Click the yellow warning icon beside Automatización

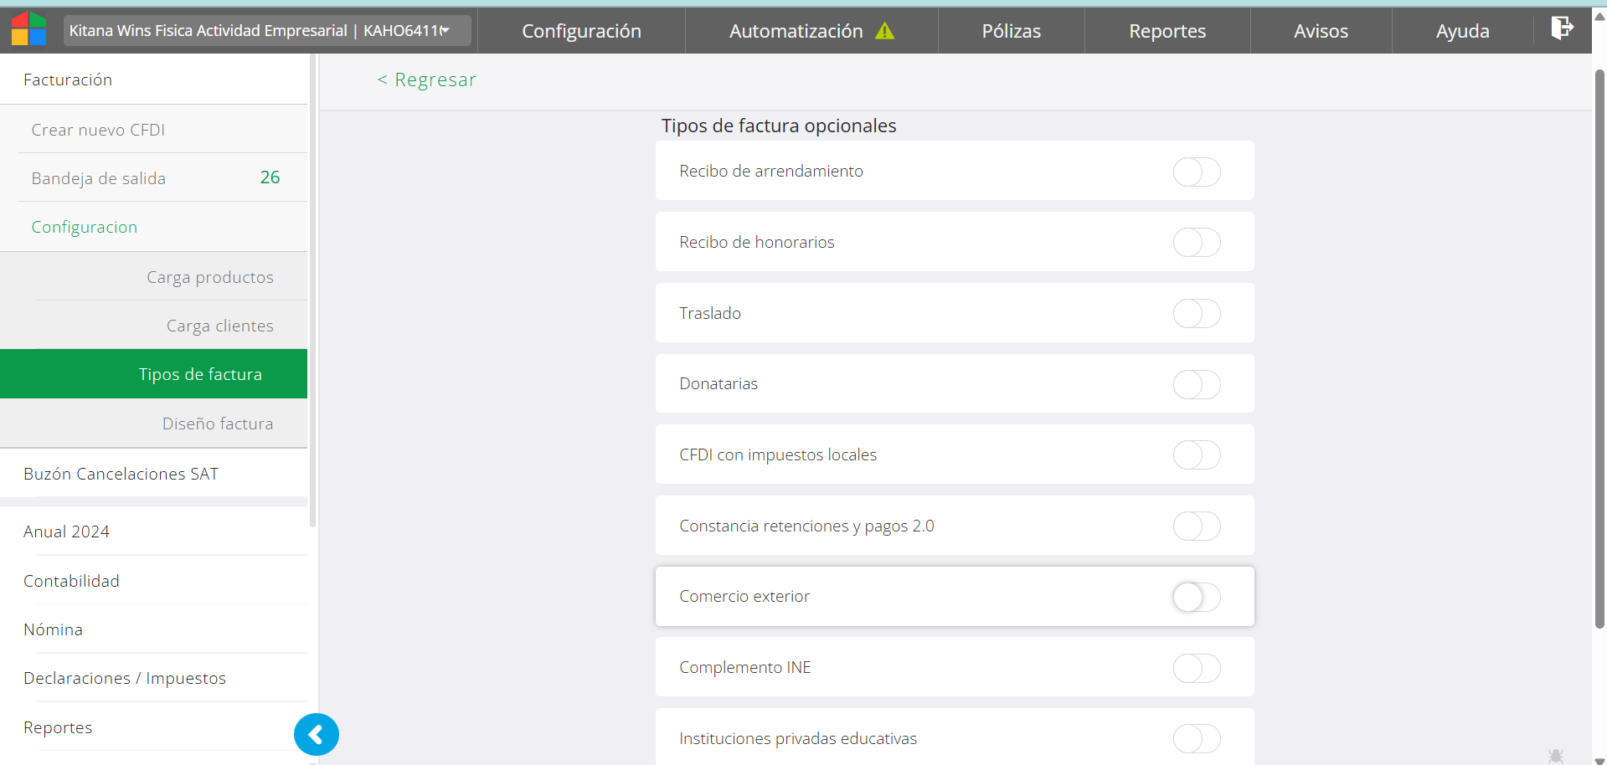click(x=884, y=31)
